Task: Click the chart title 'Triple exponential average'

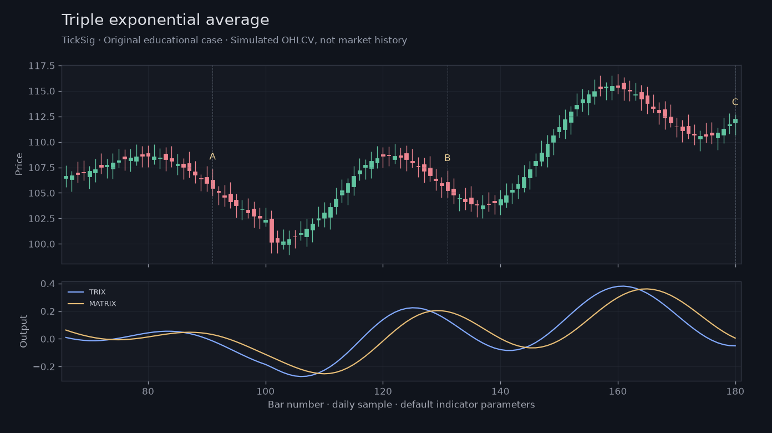Action: pyautogui.click(x=165, y=21)
